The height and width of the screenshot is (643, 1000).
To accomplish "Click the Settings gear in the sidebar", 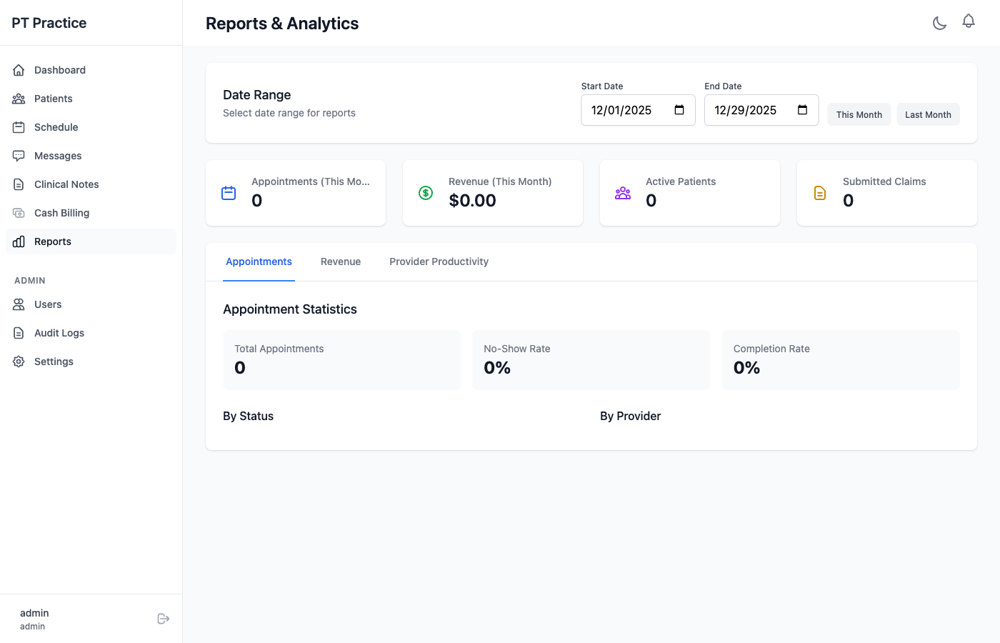I will coord(19,361).
